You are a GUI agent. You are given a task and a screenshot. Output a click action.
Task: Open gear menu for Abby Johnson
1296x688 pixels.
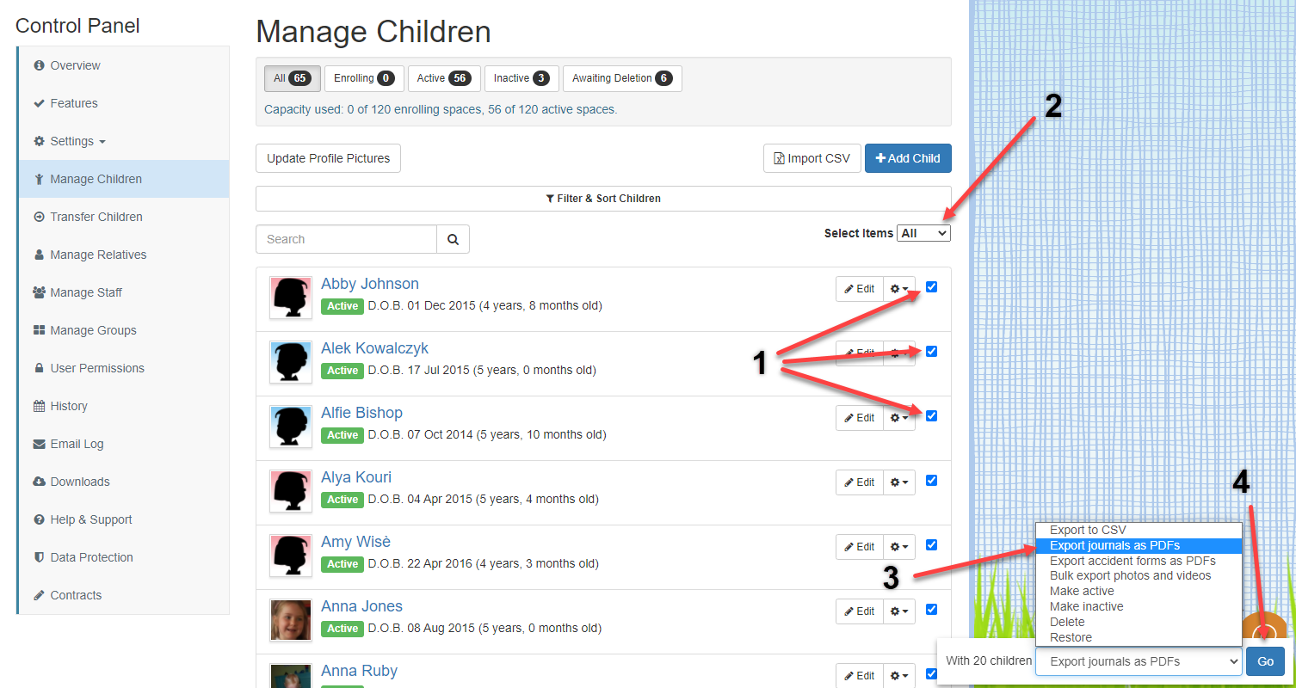point(899,289)
